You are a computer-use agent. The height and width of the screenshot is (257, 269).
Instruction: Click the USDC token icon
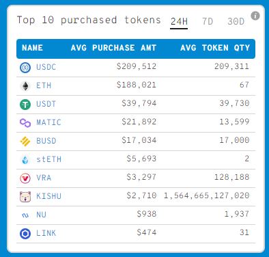(x=25, y=68)
